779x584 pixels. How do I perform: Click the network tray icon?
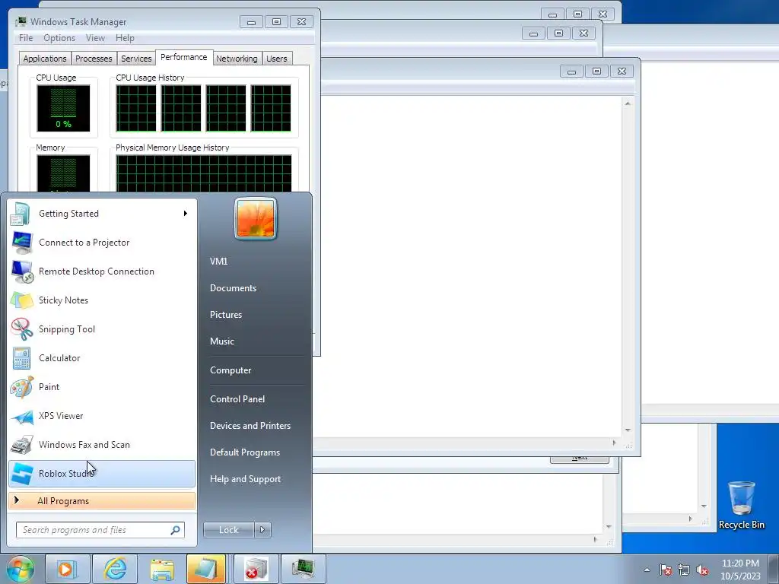684,570
